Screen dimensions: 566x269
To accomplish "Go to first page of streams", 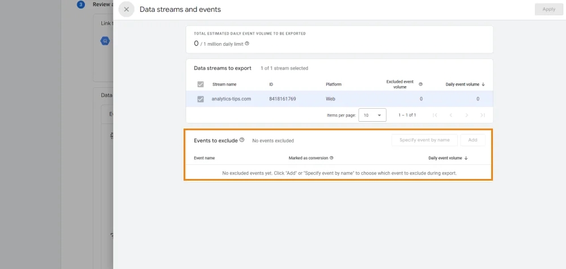I will [435, 115].
